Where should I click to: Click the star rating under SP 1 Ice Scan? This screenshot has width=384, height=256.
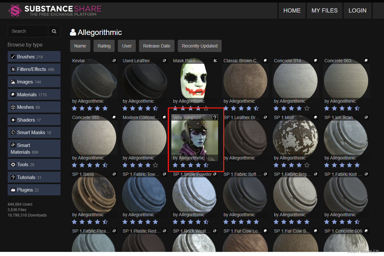coord(342,165)
